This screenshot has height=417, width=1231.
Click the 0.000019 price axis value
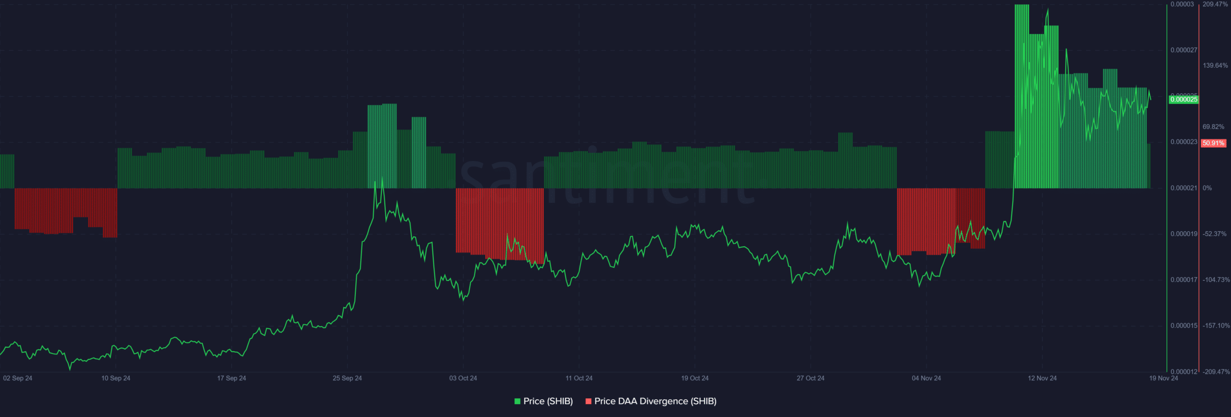coord(1184,234)
